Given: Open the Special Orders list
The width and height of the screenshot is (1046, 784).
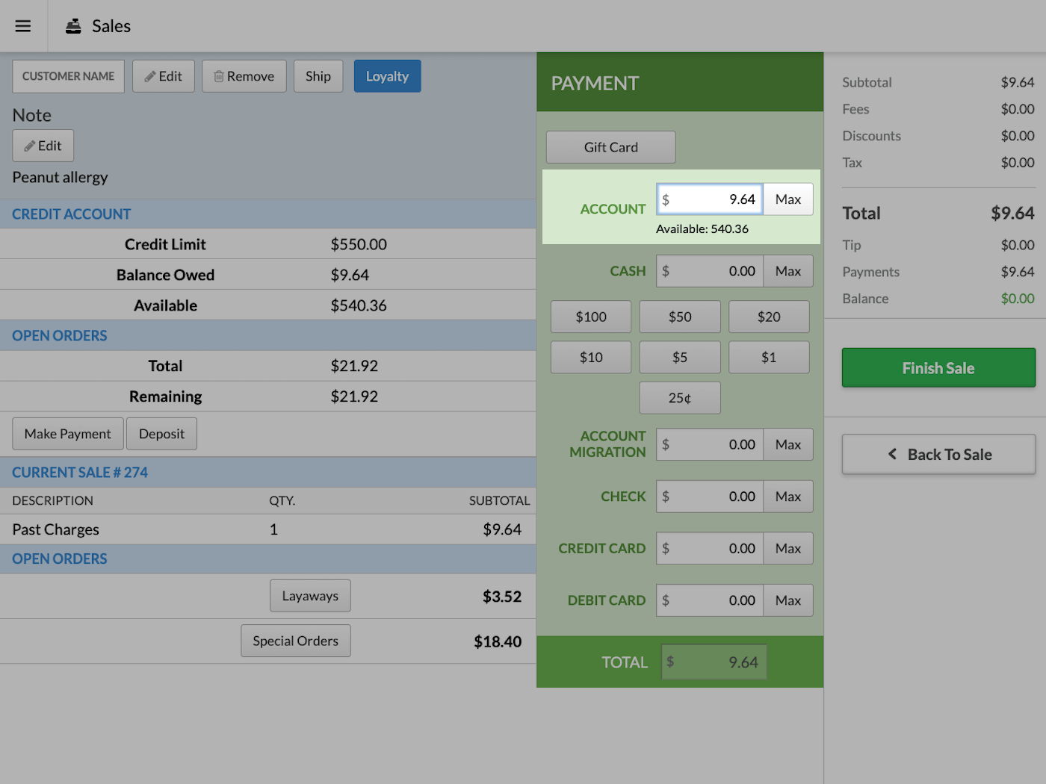Looking at the screenshot, I should (x=295, y=640).
